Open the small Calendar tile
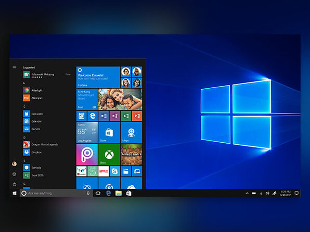This screenshot has height=232, width=310. pyautogui.click(x=82, y=116)
